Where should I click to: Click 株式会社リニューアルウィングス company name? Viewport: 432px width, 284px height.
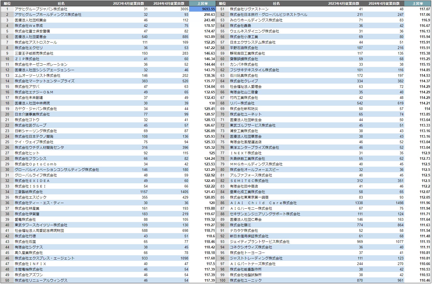tap(41, 280)
